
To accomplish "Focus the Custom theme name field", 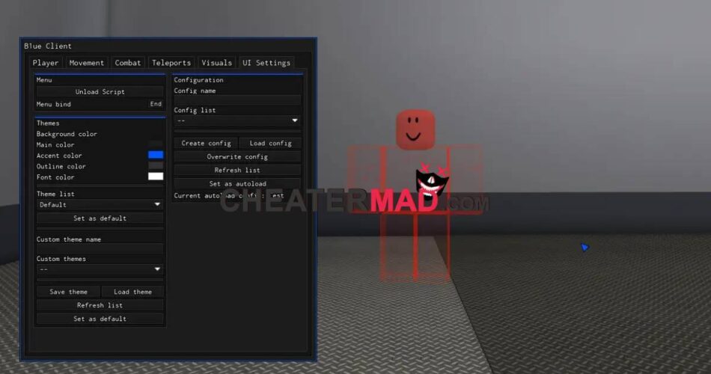I will pyautogui.click(x=100, y=248).
